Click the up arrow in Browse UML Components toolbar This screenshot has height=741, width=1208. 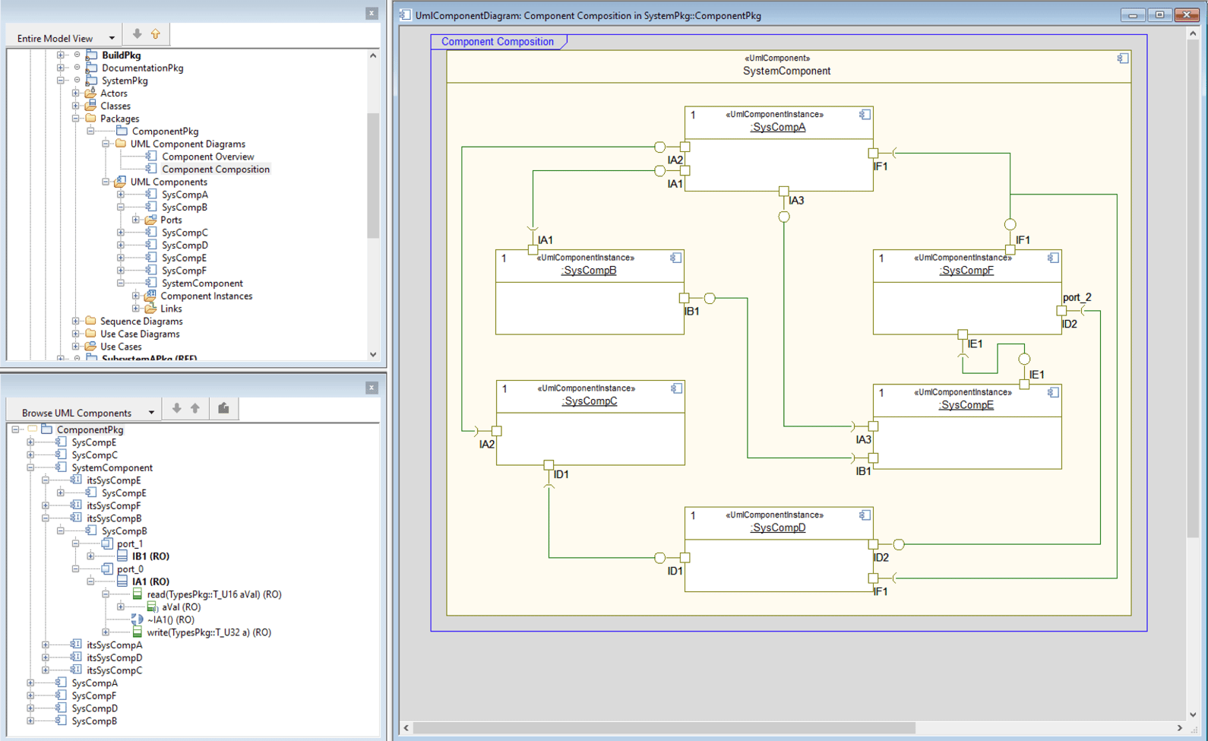pyautogui.click(x=195, y=409)
